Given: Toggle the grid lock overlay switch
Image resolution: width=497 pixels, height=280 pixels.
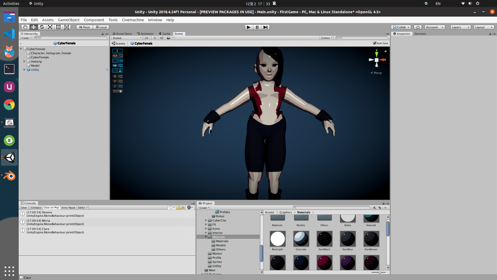Looking at the screenshot, I should pyautogui.click(x=118, y=71).
